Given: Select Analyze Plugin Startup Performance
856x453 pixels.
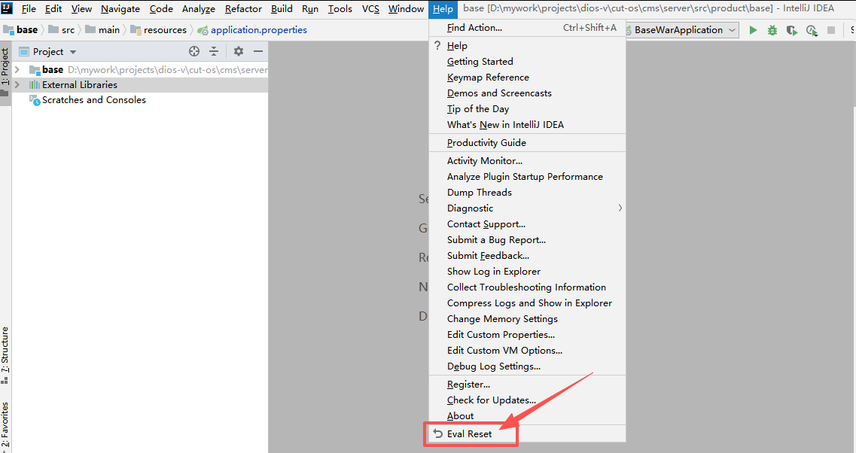Looking at the screenshot, I should coord(527,177).
